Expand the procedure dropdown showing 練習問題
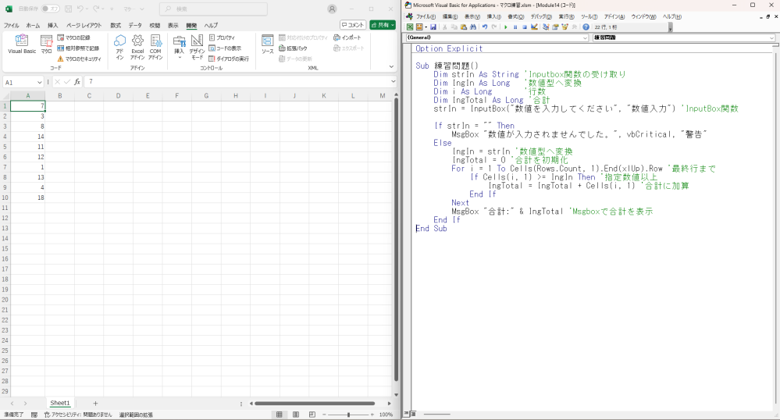Viewport: 780px width, 420px height. click(x=772, y=37)
